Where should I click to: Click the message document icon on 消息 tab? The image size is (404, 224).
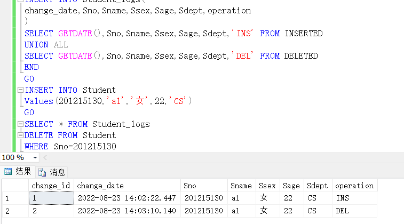(42, 172)
